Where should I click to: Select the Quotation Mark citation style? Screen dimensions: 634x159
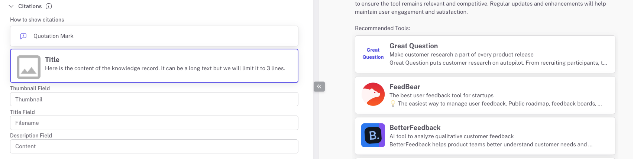click(x=154, y=36)
